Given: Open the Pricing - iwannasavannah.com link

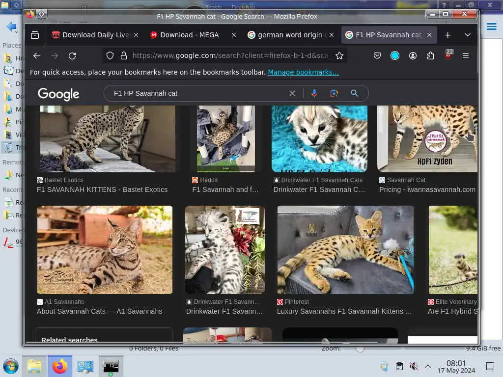Looking at the screenshot, I should (427, 189).
